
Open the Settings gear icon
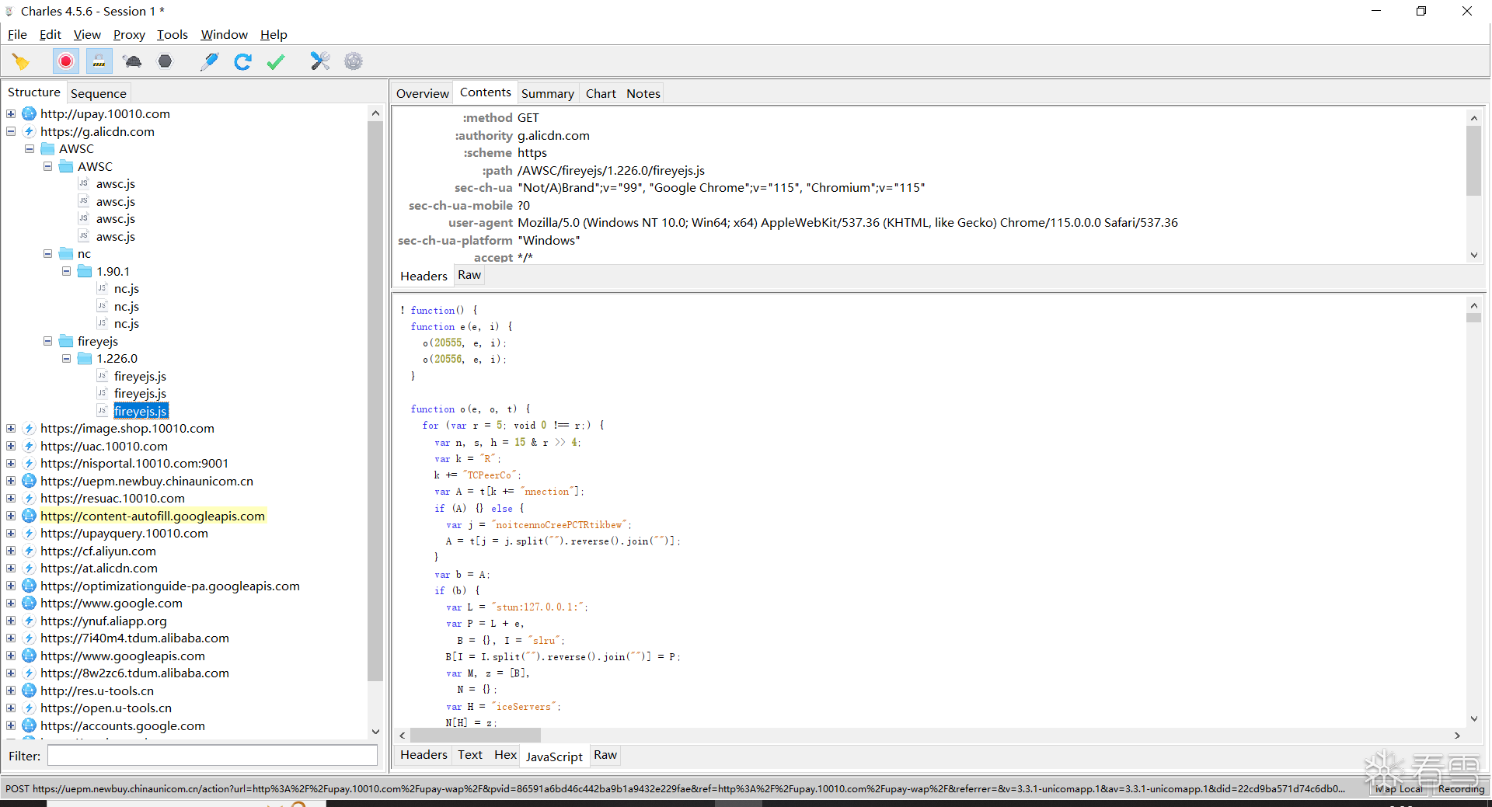coord(354,61)
